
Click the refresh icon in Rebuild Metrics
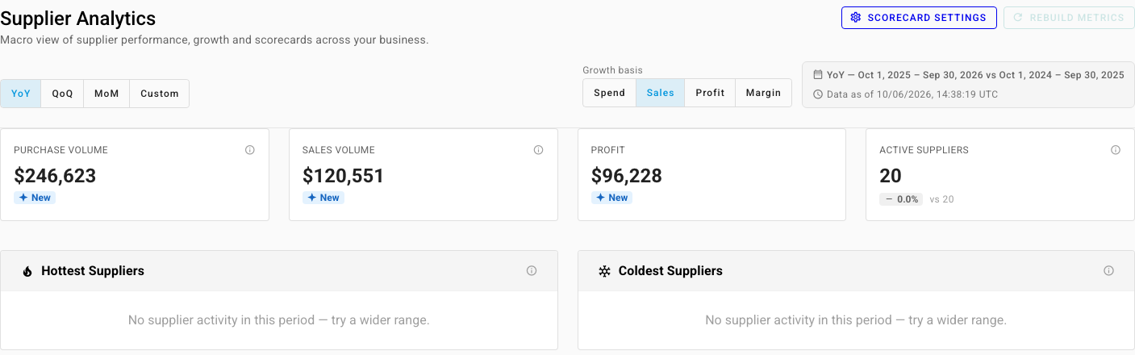(x=1018, y=18)
